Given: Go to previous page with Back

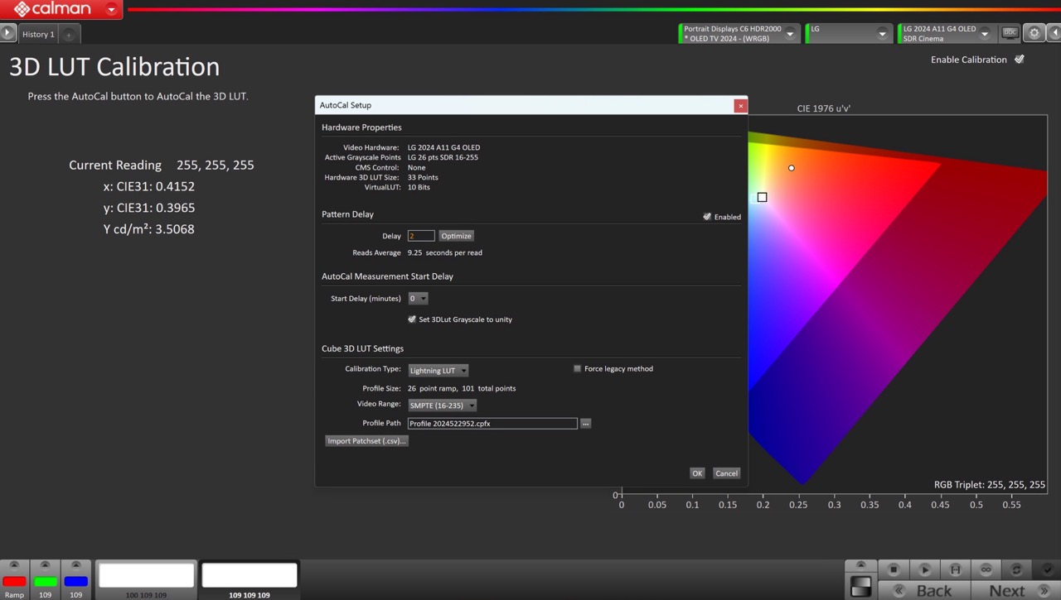Looking at the screenshot, I should (925, 590).
